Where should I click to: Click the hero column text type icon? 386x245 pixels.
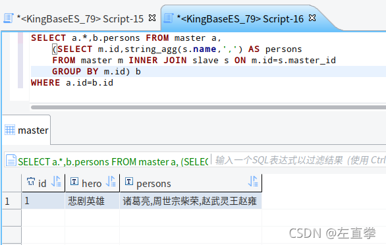point(74,182)
